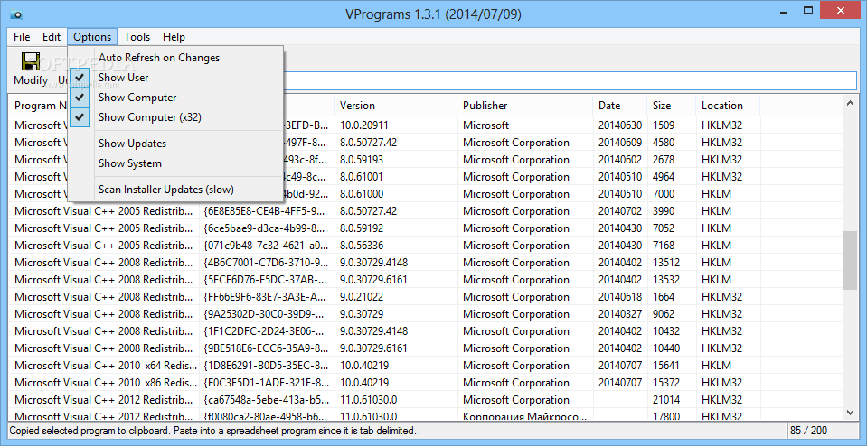This screenshot has width=867, height=446.
Task: Select Microsoft Visual C++ 2010 x86 Redis... row
Action: point(426,382)
